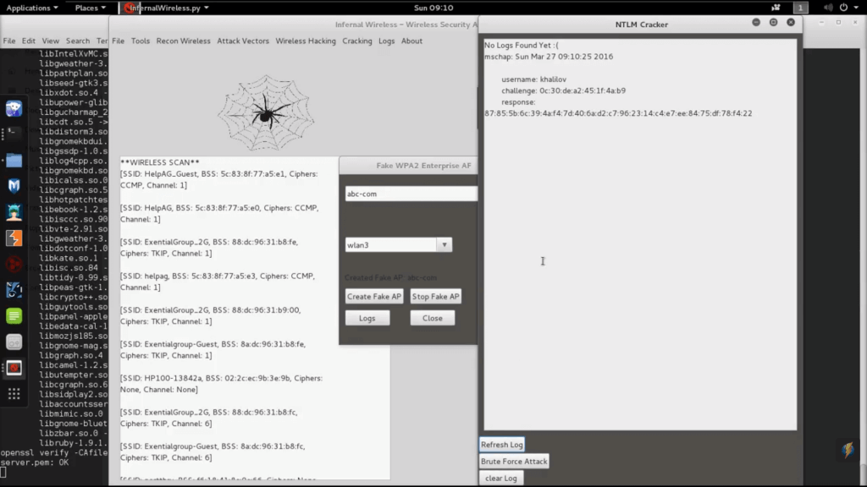Launch Metasploit from the dock
867x487 pixels.
coord(14,186)
